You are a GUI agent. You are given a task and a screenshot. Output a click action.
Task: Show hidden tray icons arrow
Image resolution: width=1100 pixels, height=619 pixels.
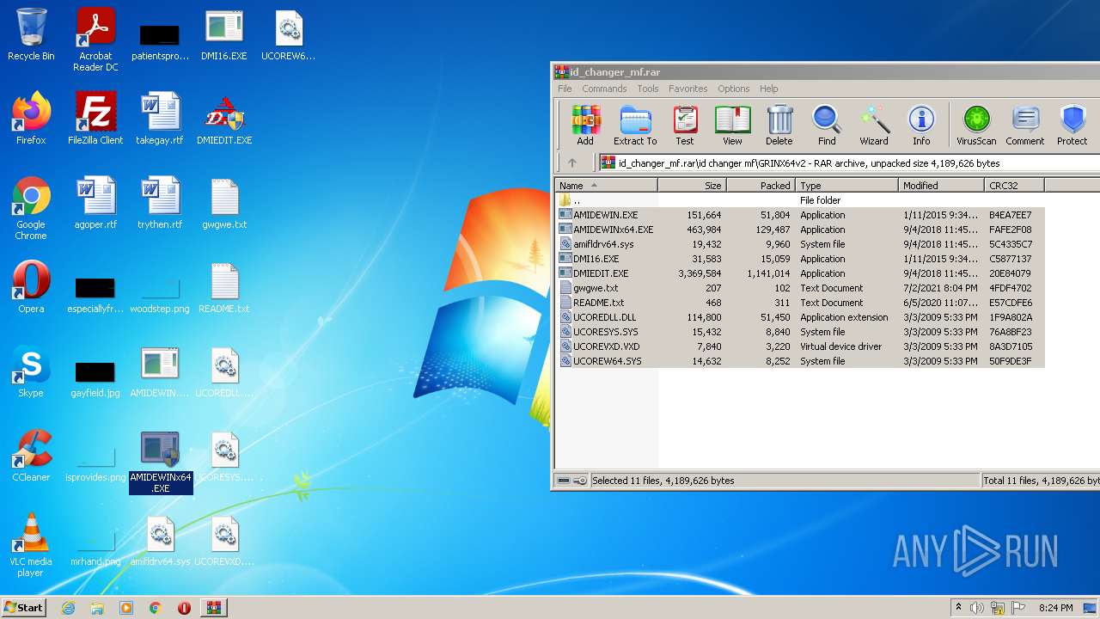coord(958,608)
